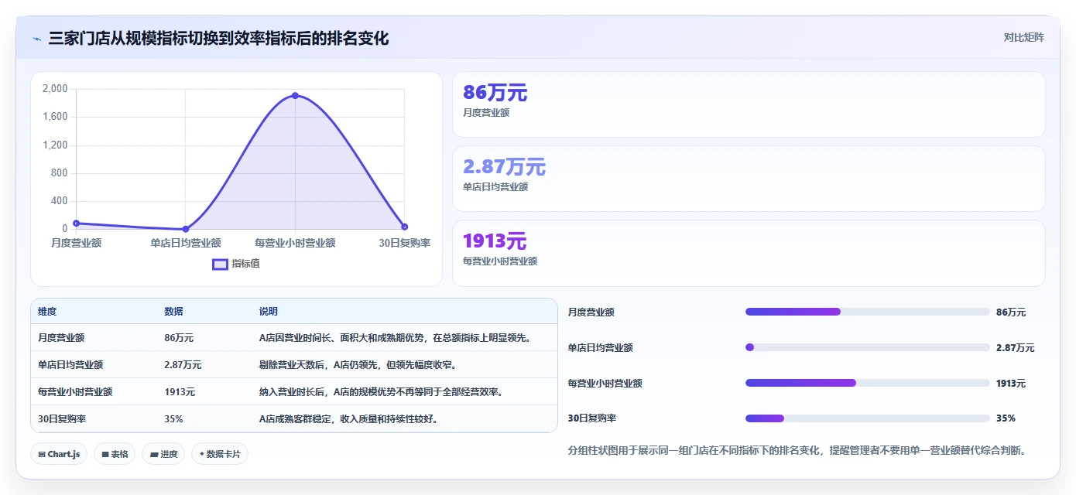Click 30日复购率 chart x-axis label
Viewport: 1076px width, 495px height.
point(404,243)
